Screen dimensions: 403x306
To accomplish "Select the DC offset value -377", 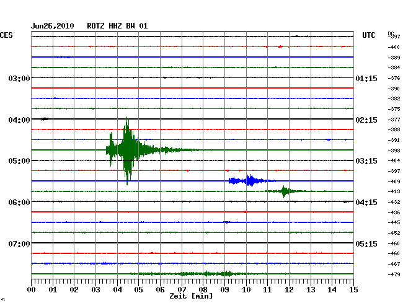I will [394, 120].
